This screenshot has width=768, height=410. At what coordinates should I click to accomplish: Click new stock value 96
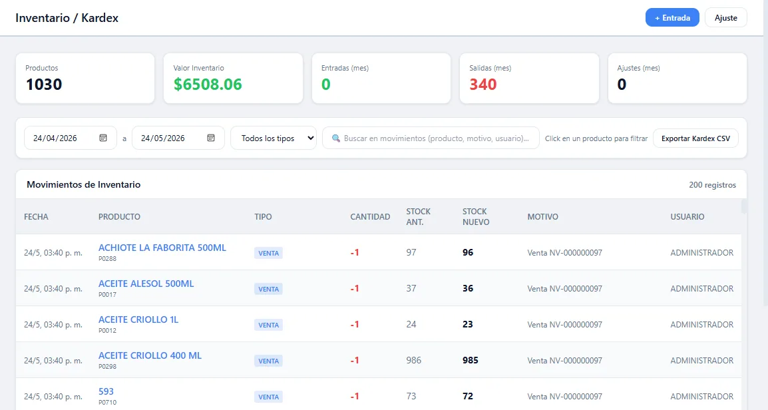pyautogui.click(x=468, y=252)
